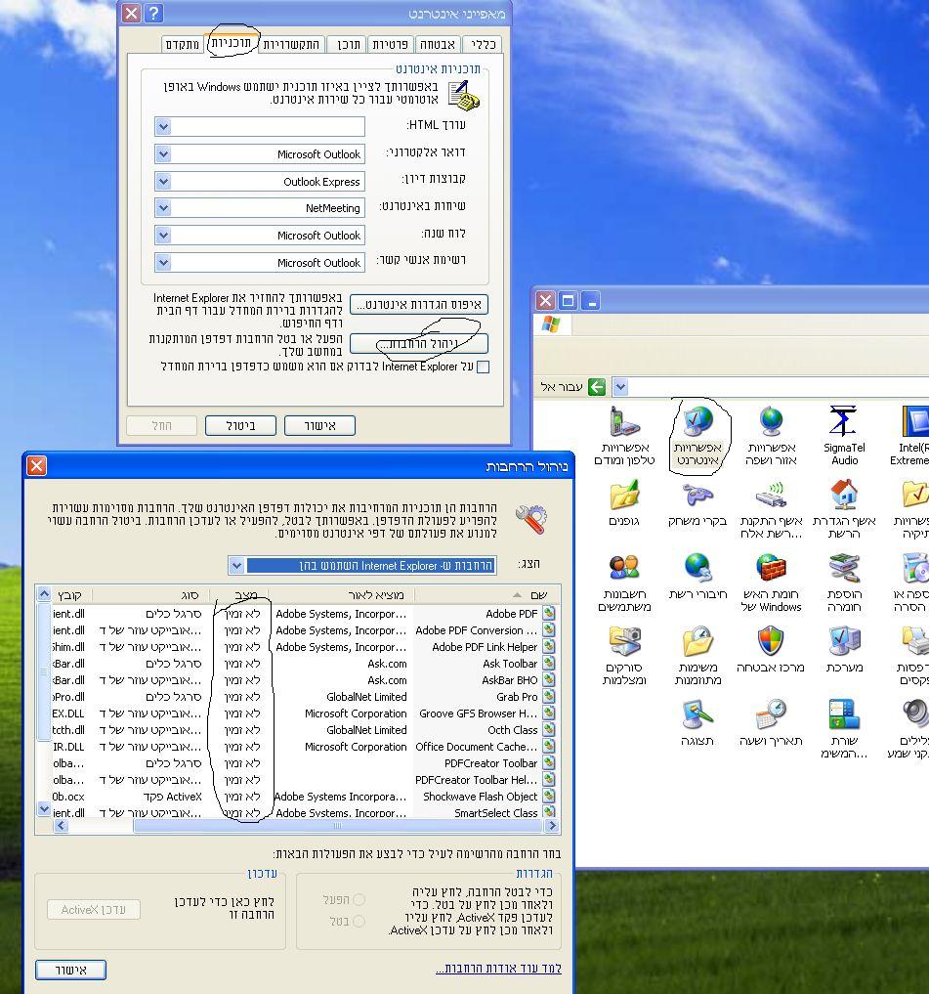The image size is (929, 994).
Task: Open the Date and Time (תאריך ושעה) icon
Action: pos(771,714)
